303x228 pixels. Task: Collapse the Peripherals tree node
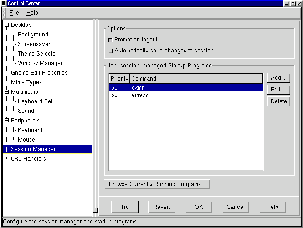(6, 121)
